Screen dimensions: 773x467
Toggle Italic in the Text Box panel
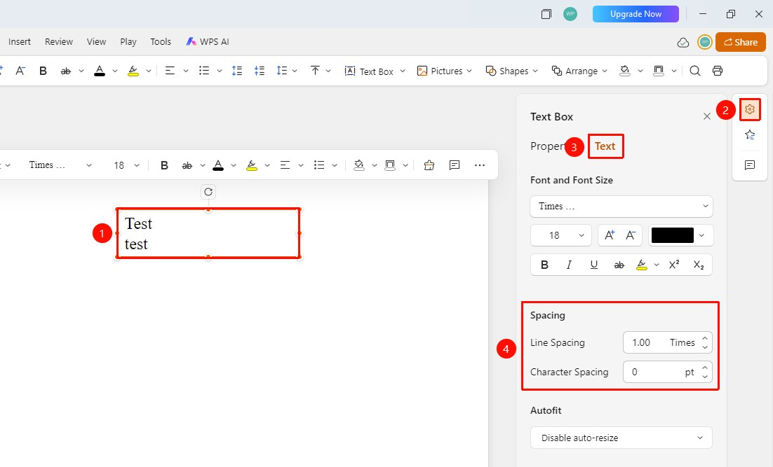tap(569, 265)
